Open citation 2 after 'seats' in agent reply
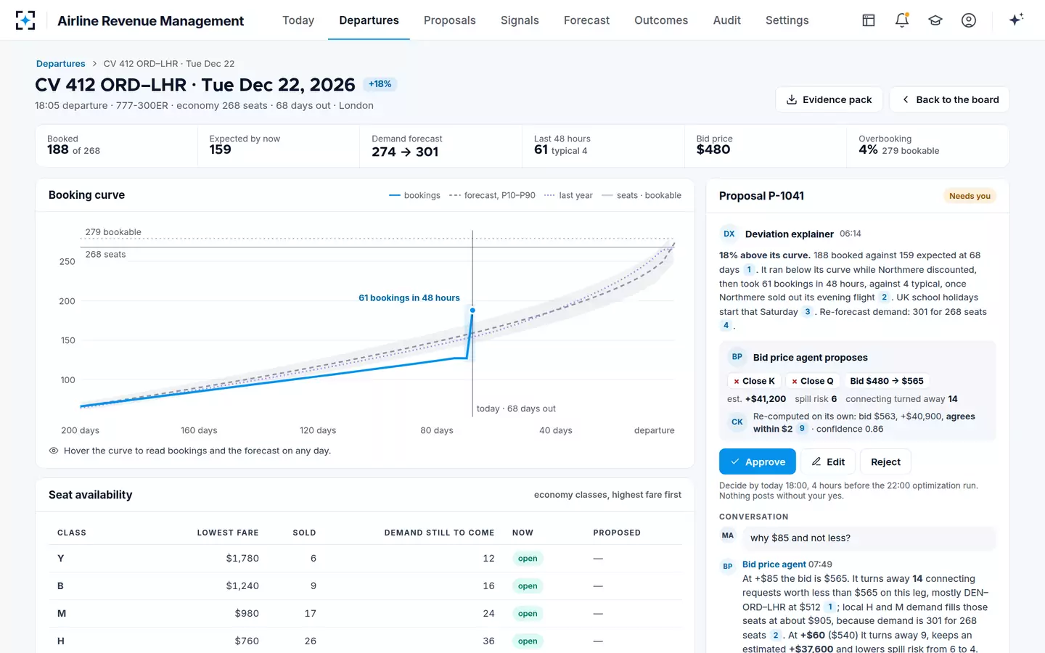 pos(775,636)
